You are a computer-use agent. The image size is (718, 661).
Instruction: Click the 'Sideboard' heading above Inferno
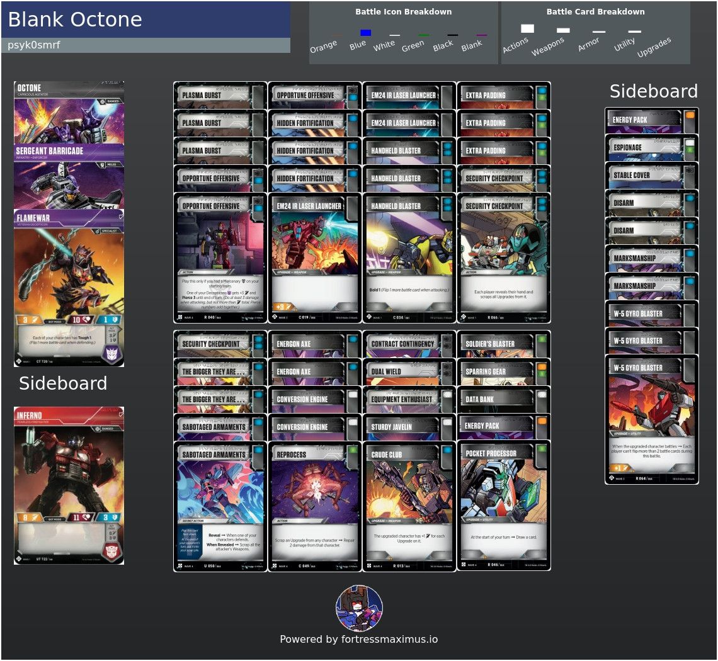click(x=63, y=383)
